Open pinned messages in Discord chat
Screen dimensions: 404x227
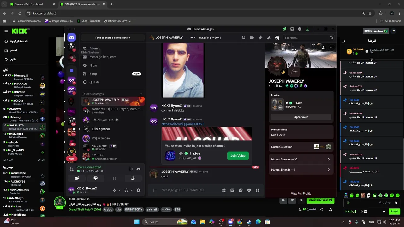[260, 38]
